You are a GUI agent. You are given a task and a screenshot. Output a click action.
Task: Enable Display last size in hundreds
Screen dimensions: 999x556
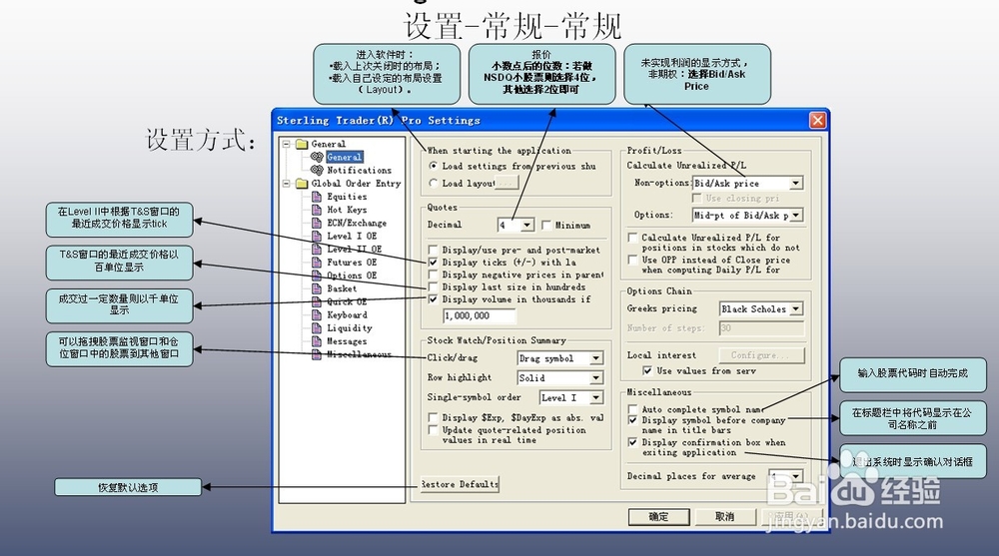[434, 287]
